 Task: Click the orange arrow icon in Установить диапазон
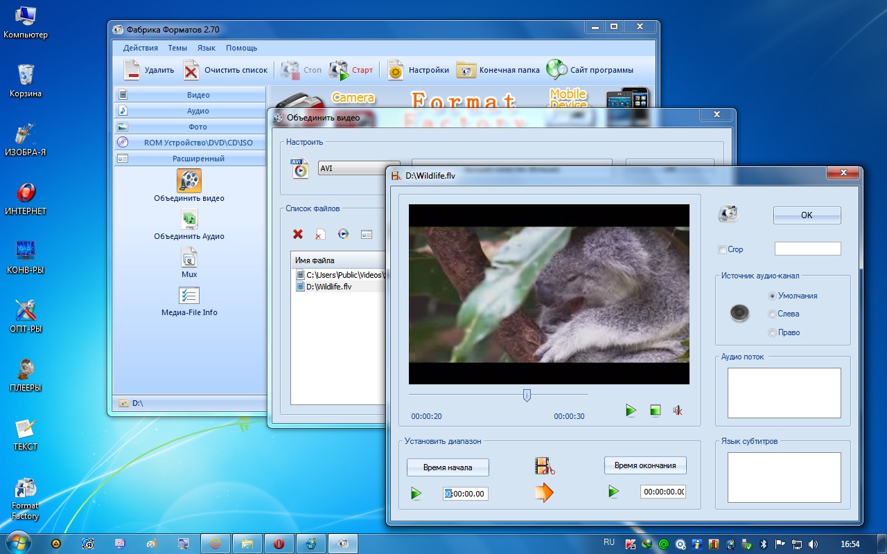544,492
